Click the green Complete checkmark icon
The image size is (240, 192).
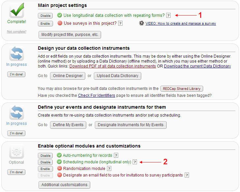click(16, 10)
